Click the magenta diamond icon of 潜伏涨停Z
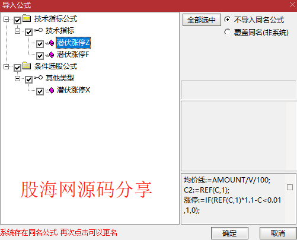This screenshot has height=240, width=297. (x=52, y=43)
